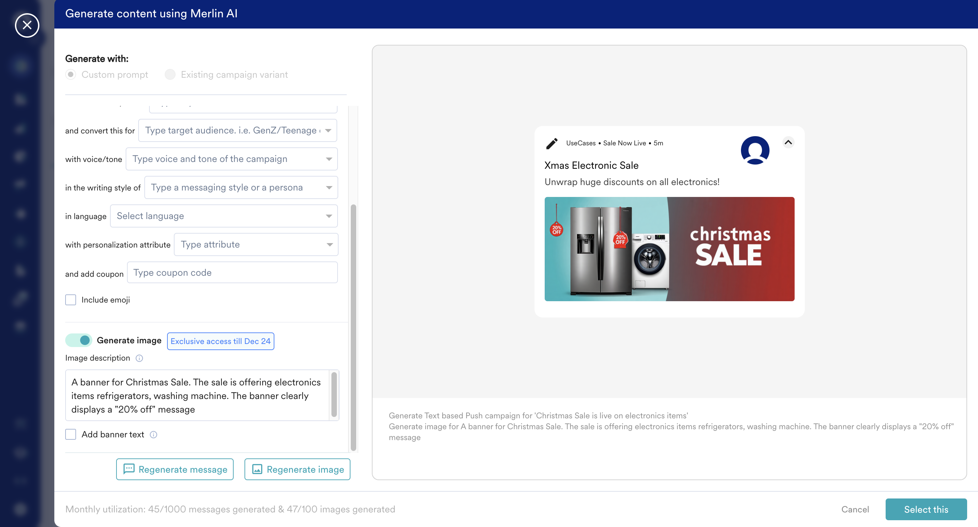This screenshot has height=527, width=978.
Task: Click Regenerate message button
Action: [x=175, y=469]
